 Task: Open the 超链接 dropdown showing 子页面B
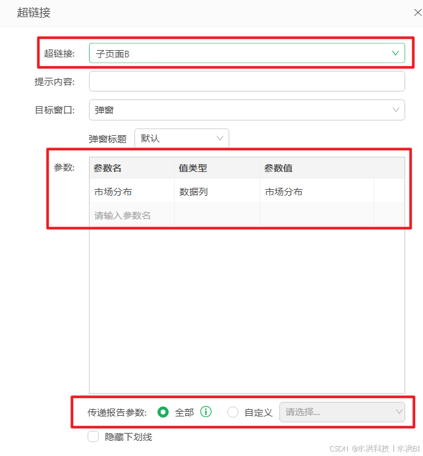coord(247,53)
